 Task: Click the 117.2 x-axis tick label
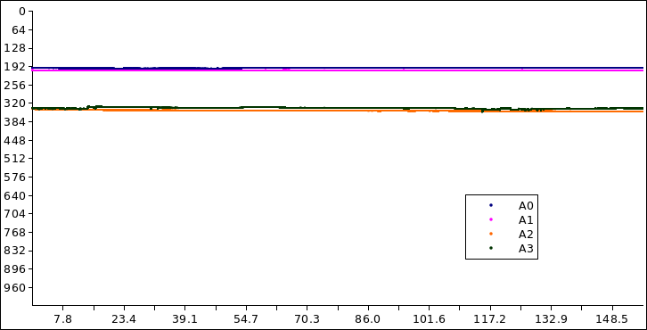click(490, 320)
